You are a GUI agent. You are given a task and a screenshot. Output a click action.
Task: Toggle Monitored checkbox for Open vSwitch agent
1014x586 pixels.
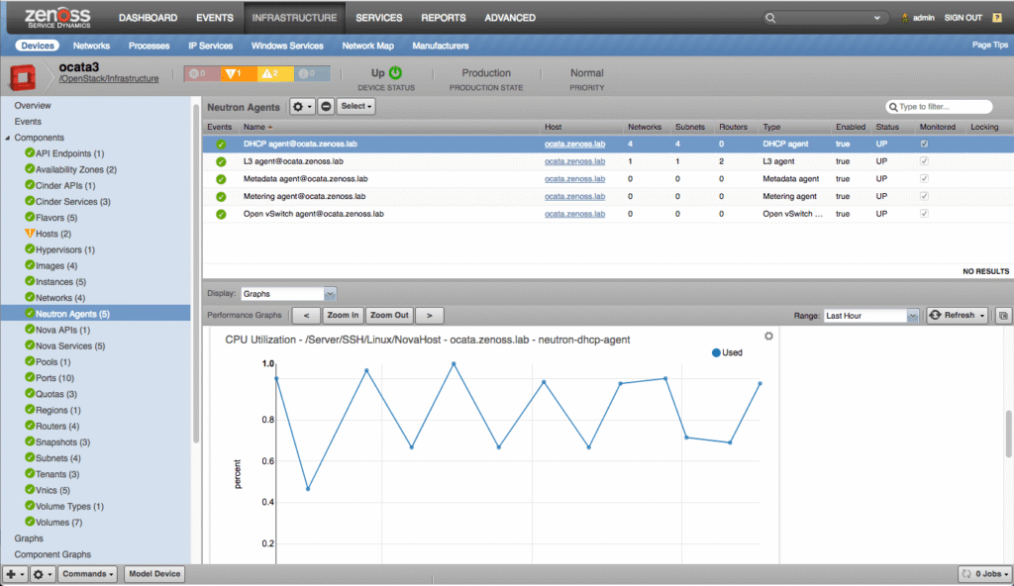924,214
